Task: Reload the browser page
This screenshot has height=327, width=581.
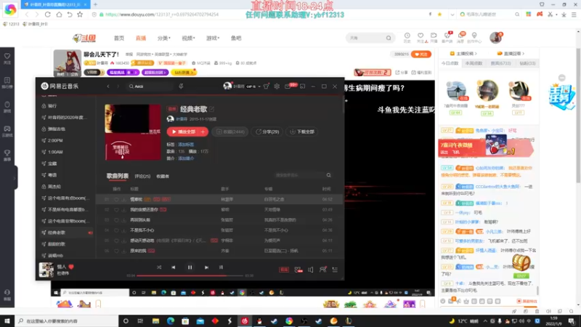Action: coord(47,15)
